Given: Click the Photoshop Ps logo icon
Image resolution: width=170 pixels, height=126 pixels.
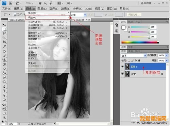Looking at the screenshot, I should [4, 3].
